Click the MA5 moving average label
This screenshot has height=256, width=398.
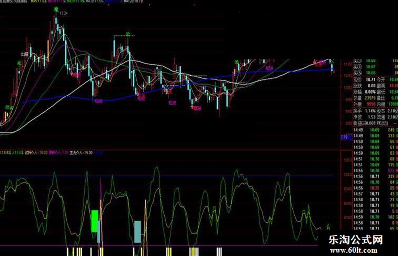pos(39,1)
